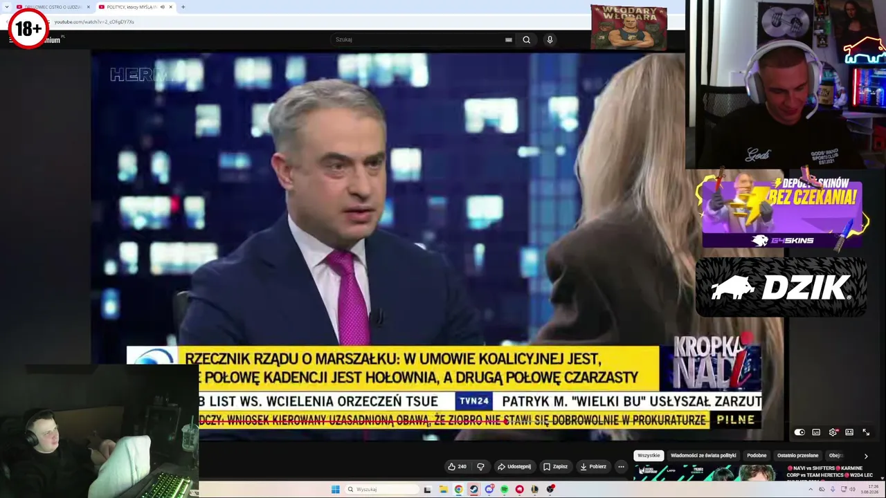Show more filter chips with the right arrow

[866, 456]
